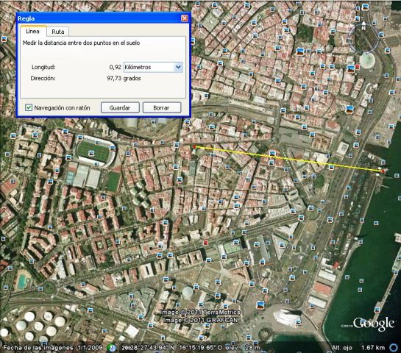Switch to the Línea tab
Image resolution: width=401 pixels, height=353 pixels.
click(x=33, y=32)
